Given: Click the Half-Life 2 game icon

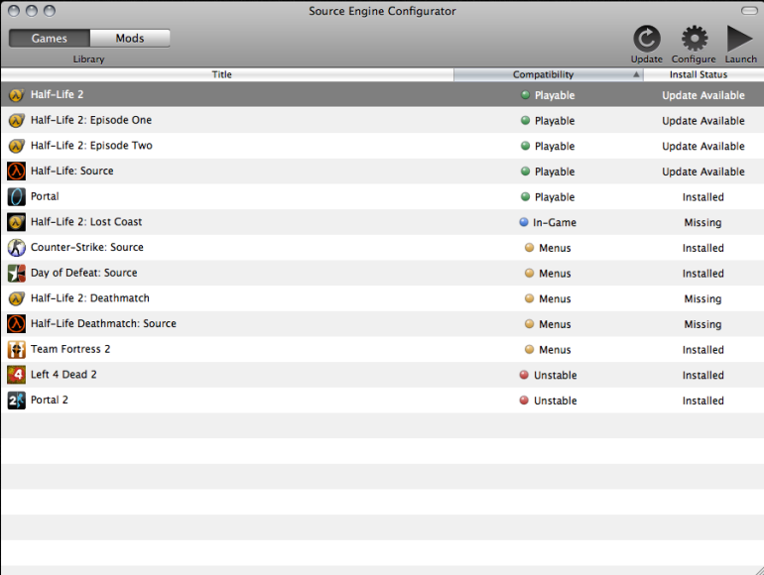Looking at the screenshot, I should [x=16, y=95].
